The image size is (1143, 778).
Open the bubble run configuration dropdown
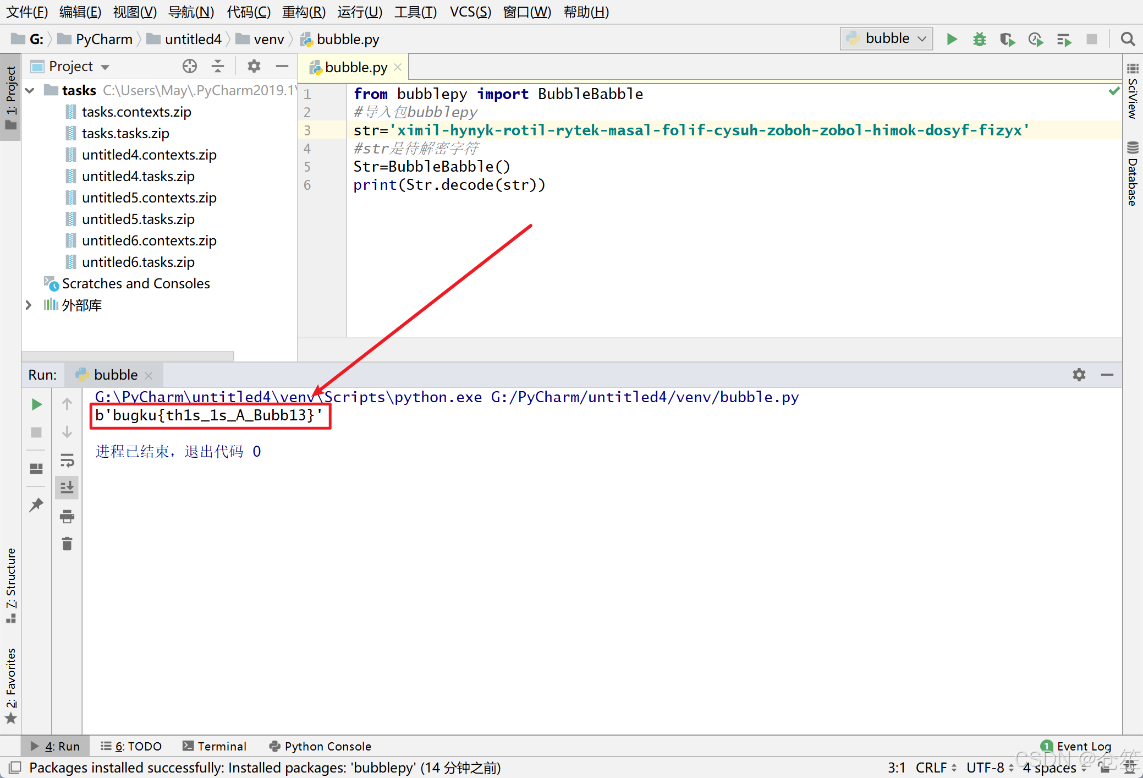pos(886,39)
